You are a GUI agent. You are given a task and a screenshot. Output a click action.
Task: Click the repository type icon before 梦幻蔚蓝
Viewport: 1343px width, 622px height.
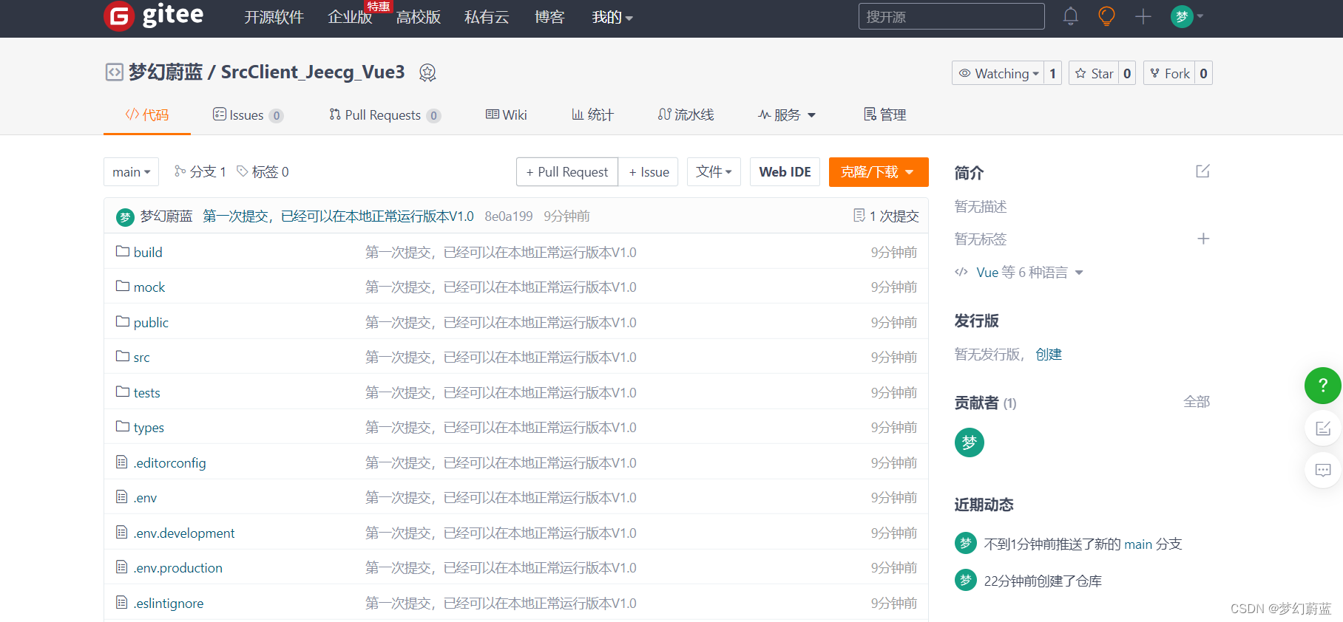(114, 72)
